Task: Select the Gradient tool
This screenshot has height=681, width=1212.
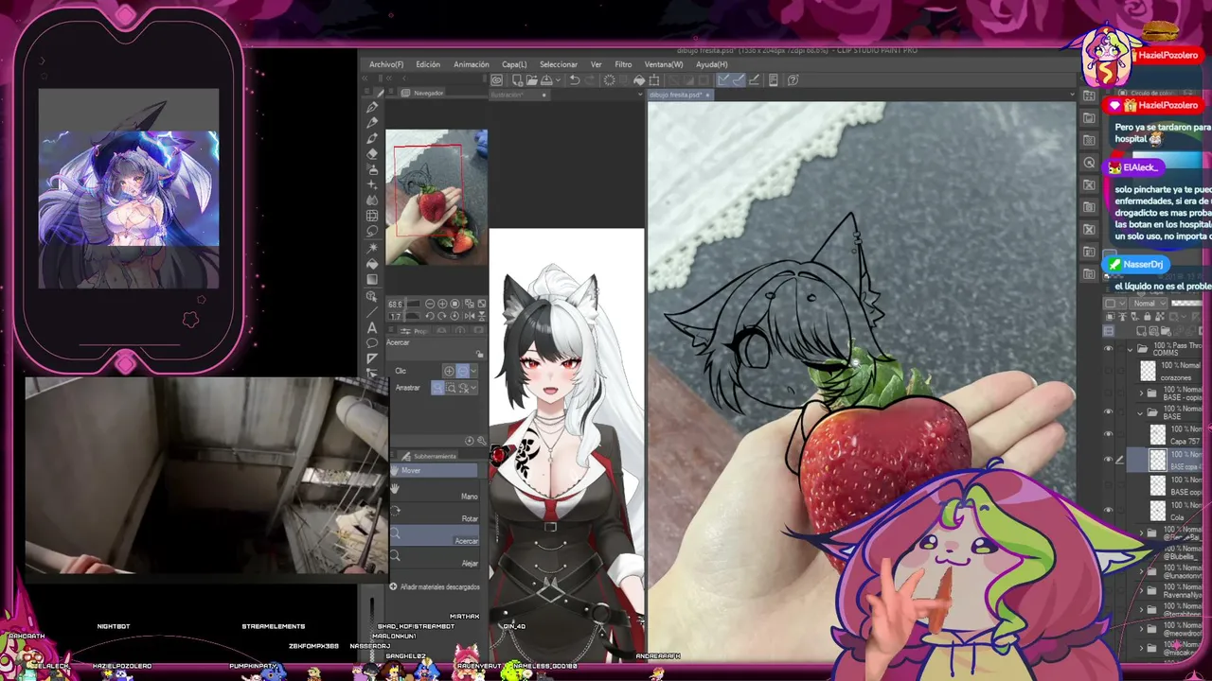Action: (372, 279)
